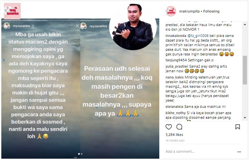Click the comments scrollbar thumb
Viewport: 249px width, 160px height.
coord(245,70)
